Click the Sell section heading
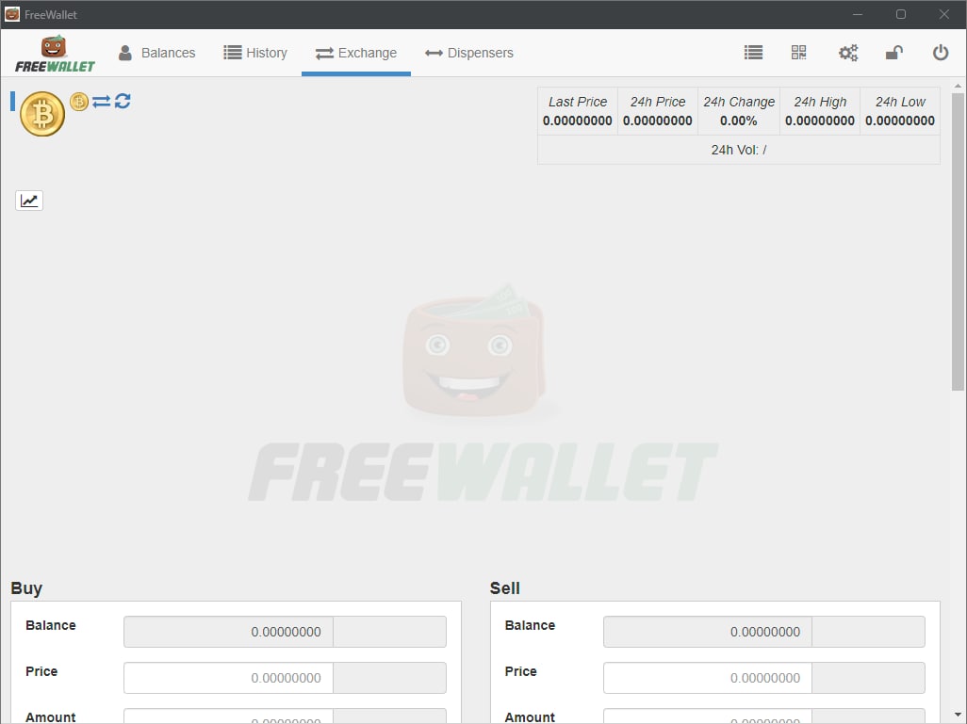 pyautogui.click(x=505, y=588)
